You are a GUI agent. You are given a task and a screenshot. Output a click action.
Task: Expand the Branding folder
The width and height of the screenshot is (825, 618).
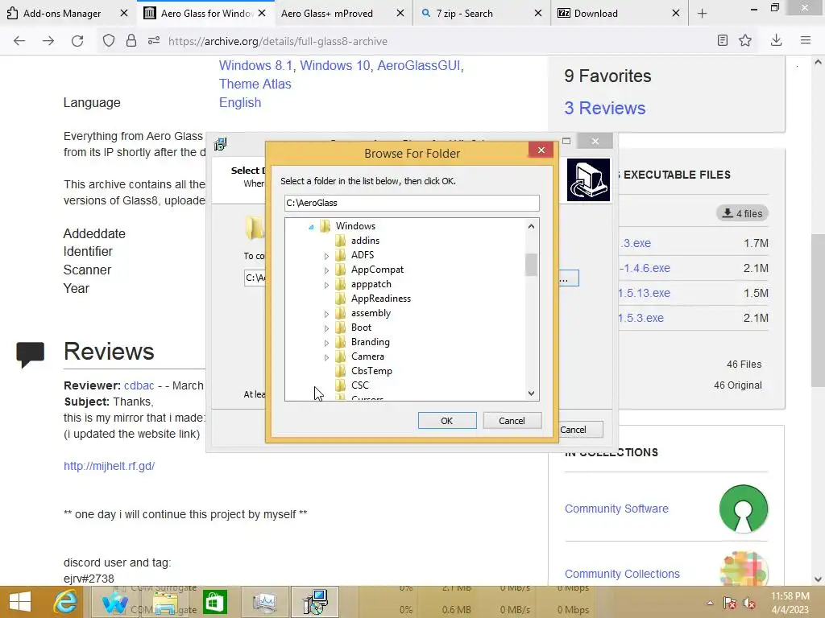pos(326,343)
